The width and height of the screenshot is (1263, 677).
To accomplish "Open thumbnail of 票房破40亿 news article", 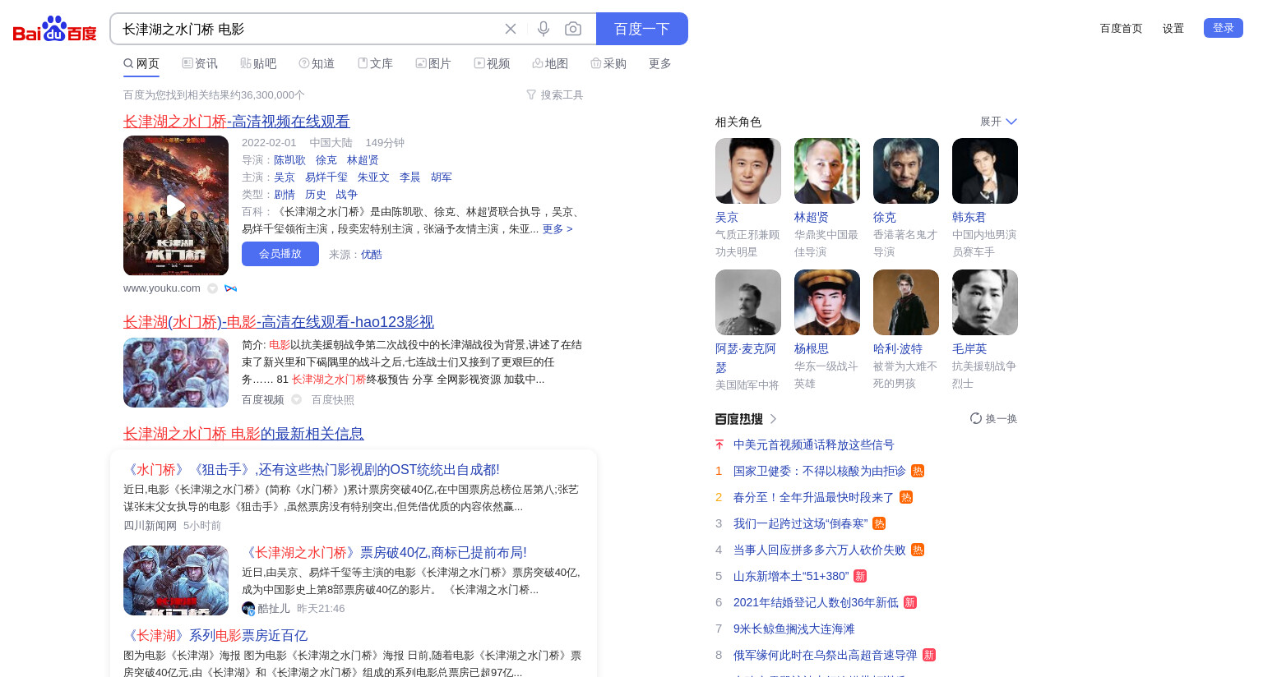I will 176,580.
